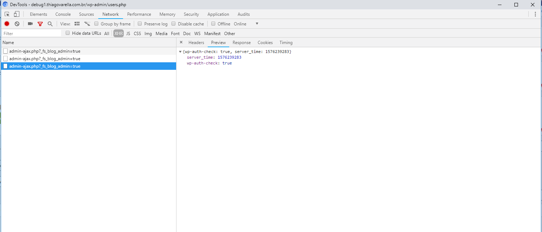Toggle the device toolbar icon
The width and height of the screenshot is (542, 232).
[17, 14]
